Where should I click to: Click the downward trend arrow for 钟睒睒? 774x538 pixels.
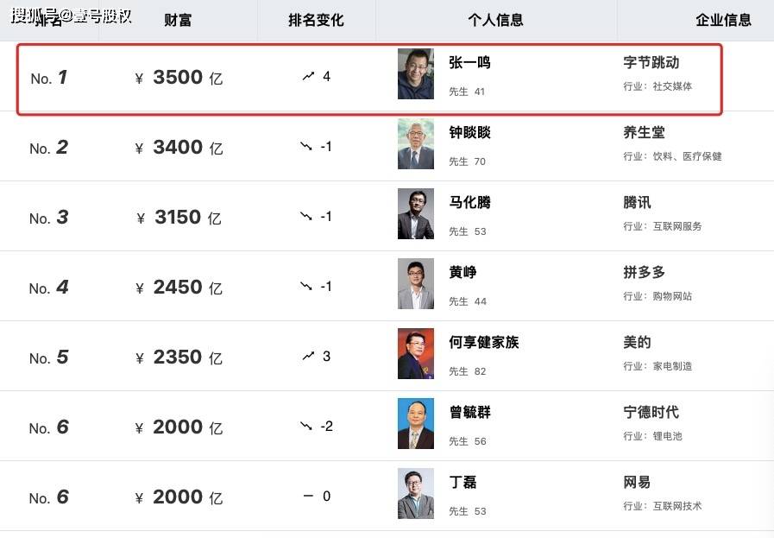pos(306,146)
